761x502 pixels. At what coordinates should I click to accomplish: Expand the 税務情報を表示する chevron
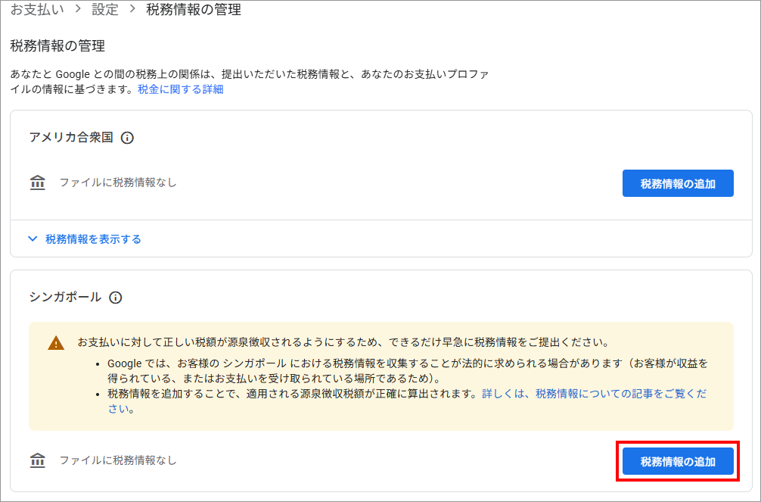coord(33,239)
